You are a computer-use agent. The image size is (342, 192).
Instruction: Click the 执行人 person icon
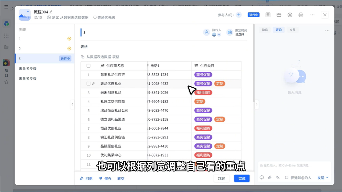pyautogui.click(x=206, y=32)
